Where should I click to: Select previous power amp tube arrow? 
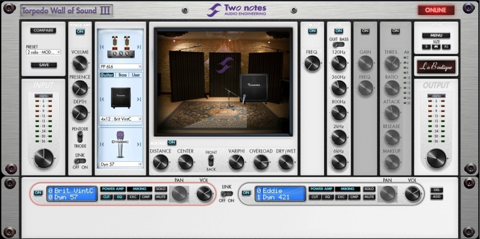[102, 47]
